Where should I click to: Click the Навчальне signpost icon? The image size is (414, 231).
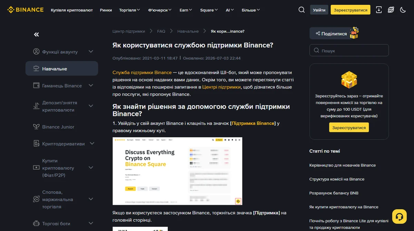click(x=36, y=69)
